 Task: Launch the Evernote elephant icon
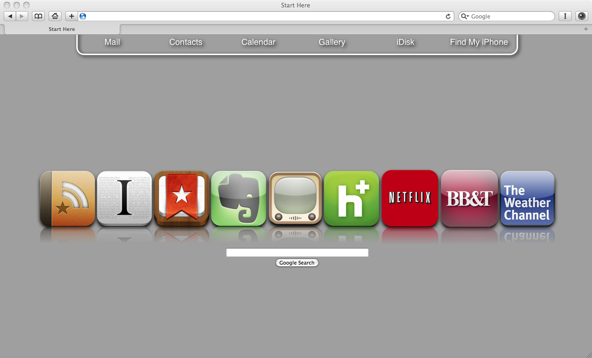[239, 198]
